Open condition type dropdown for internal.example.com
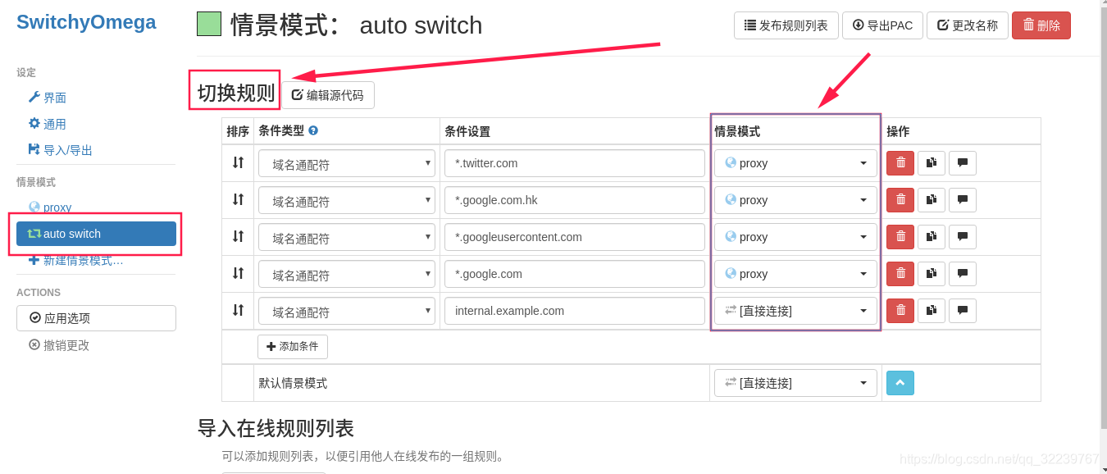 pyautogui.click(x=347, y=311)
